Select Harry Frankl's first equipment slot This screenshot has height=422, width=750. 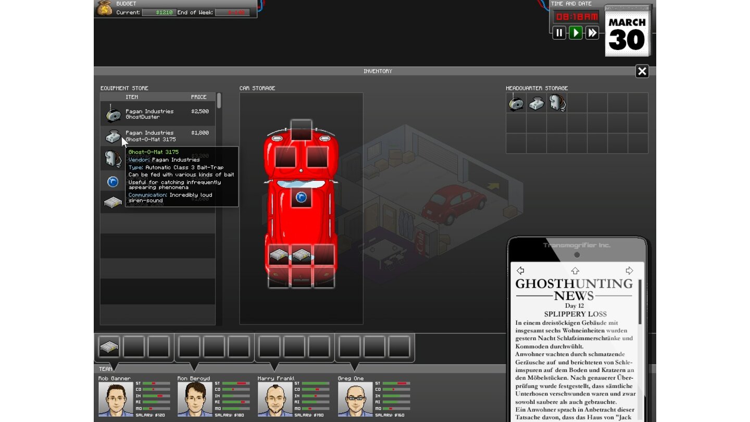(269, 346)
